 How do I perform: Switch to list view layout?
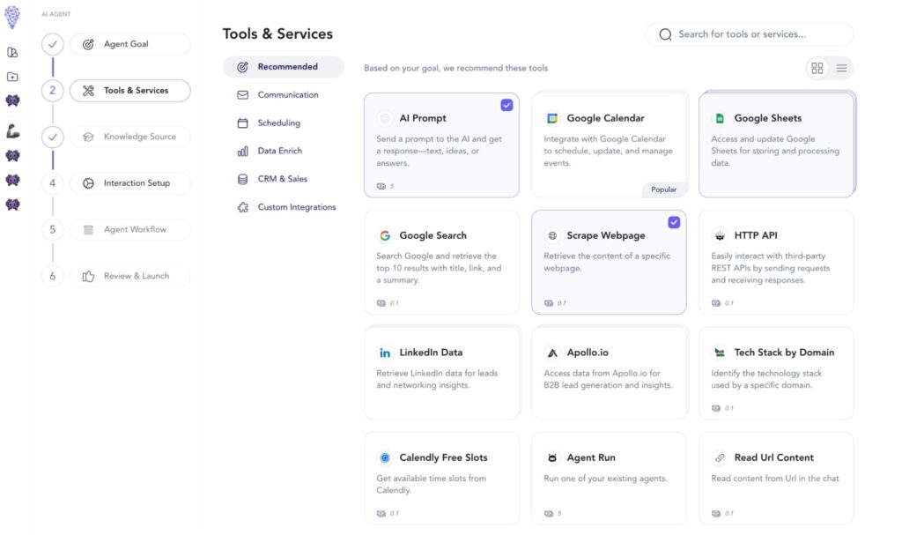tap(843, 67)
